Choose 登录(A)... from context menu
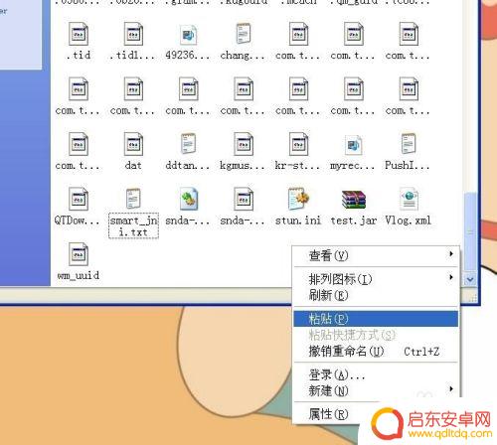 click(x=376, y=374)
